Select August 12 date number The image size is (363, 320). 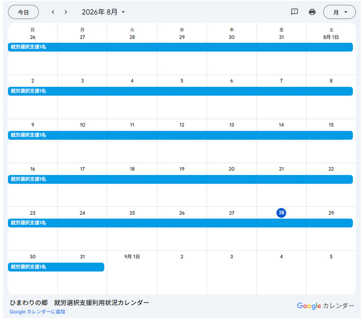click(182, 125)
